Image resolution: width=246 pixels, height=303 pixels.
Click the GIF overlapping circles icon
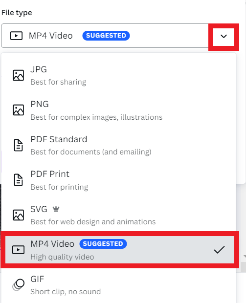(x=19, y=284)
